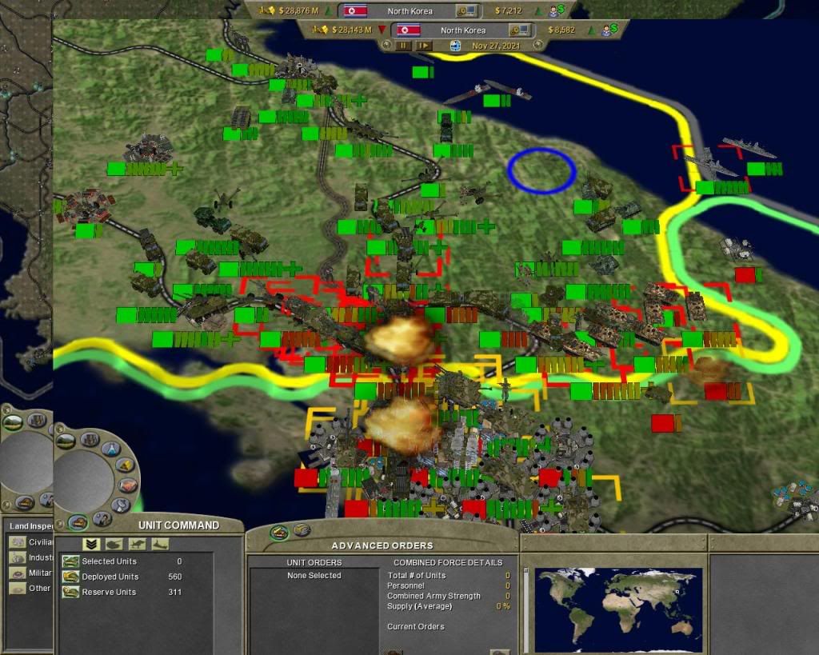Open the department icon right of Defense on front dial
The image size is (819, 655).
[102, 518]
